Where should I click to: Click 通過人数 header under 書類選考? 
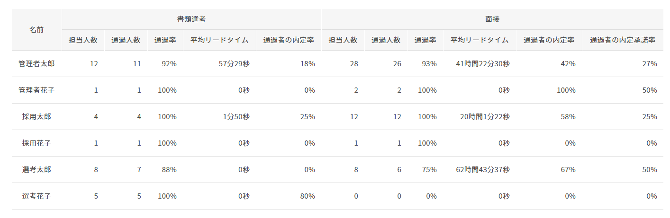126,40
